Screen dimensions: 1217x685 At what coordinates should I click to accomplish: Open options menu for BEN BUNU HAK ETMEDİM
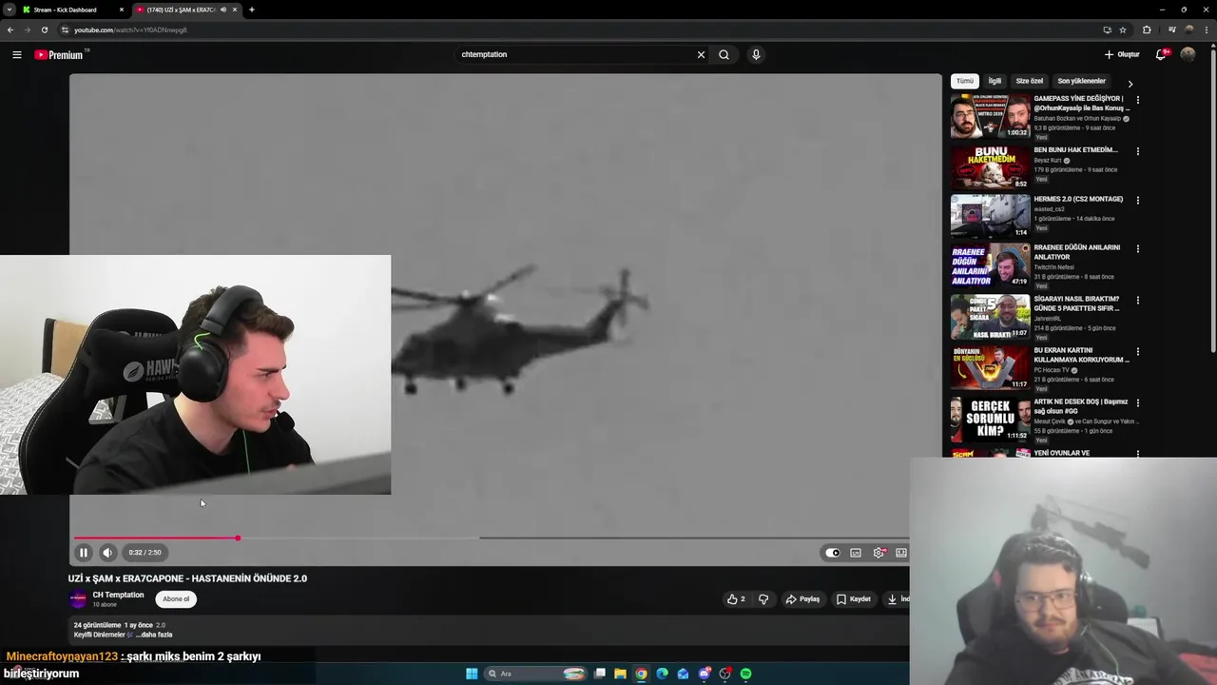click(x=1137, y=151)
